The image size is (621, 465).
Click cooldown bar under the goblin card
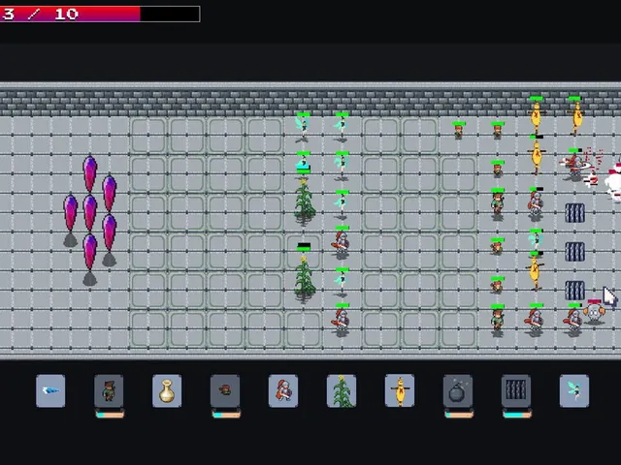tap(226, 415)
